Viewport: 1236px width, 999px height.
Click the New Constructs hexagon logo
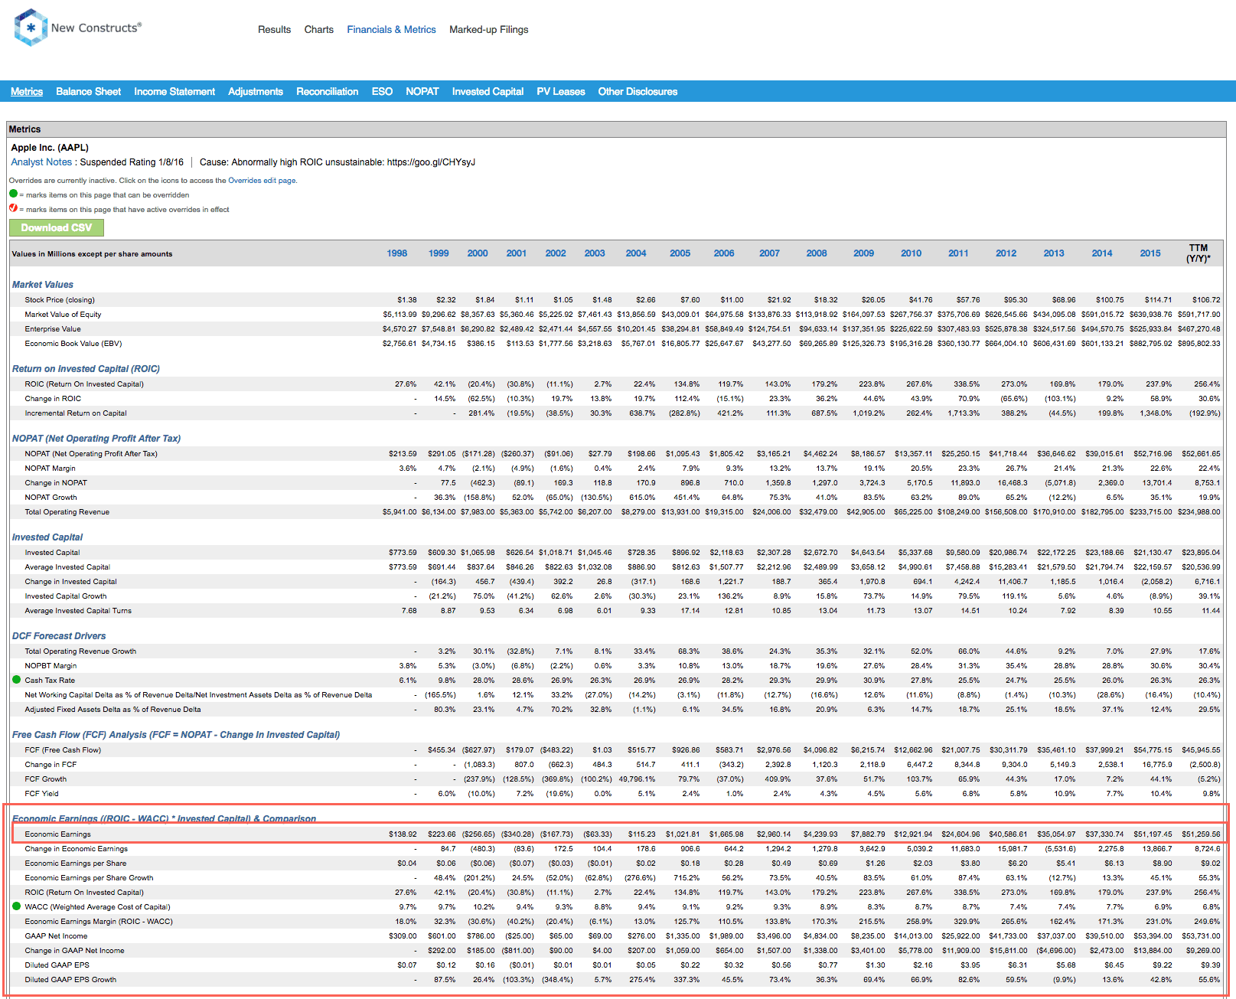click(31, 28)
